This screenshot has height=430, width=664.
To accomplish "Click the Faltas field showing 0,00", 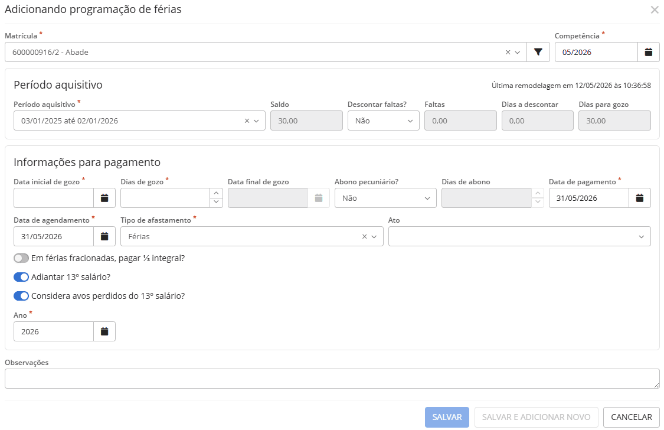I will [461, 120].
